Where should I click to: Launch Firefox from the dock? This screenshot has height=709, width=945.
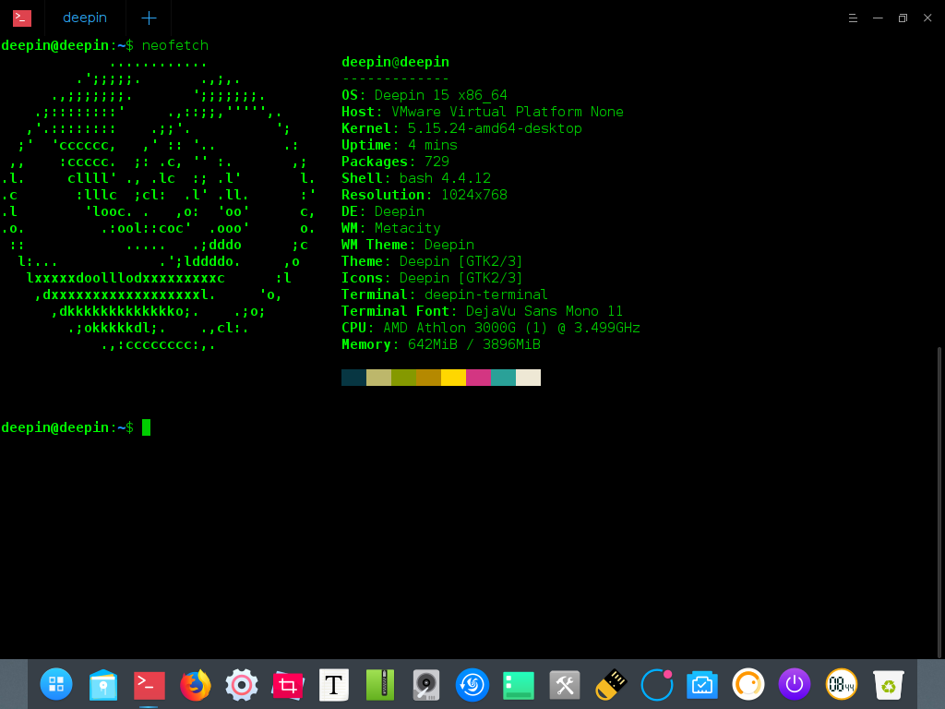[x=196, y=684]
